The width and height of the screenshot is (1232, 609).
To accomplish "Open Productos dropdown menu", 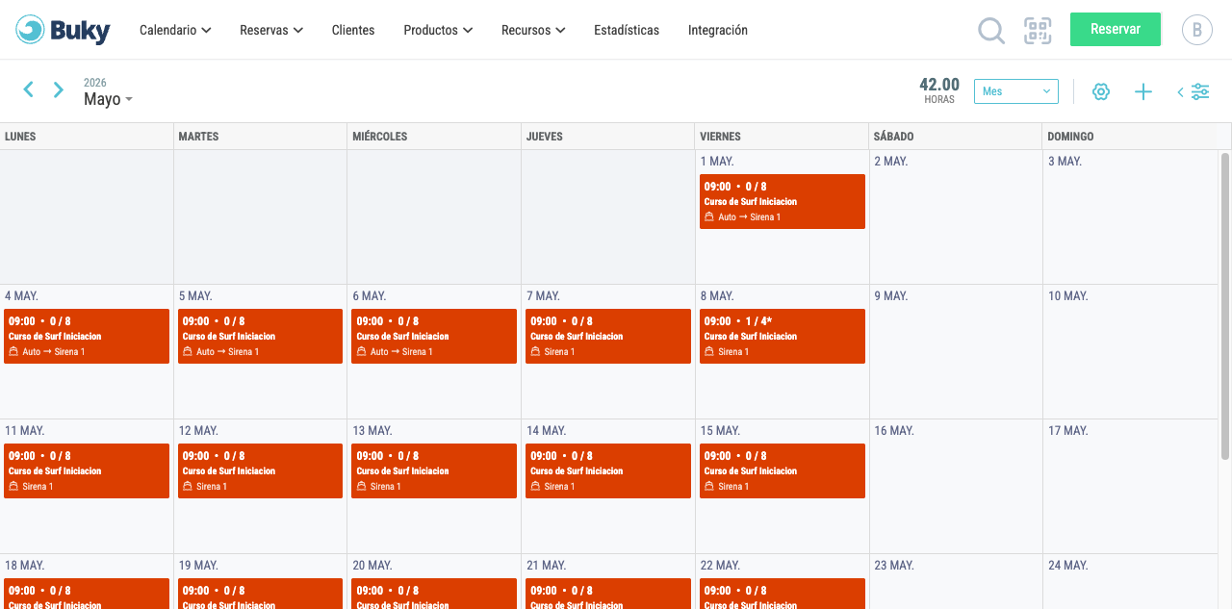I will tap(438, 30).
